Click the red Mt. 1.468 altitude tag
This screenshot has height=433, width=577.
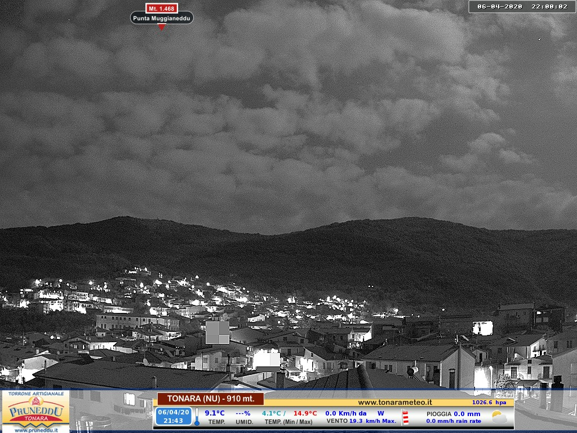click(162, 8)
